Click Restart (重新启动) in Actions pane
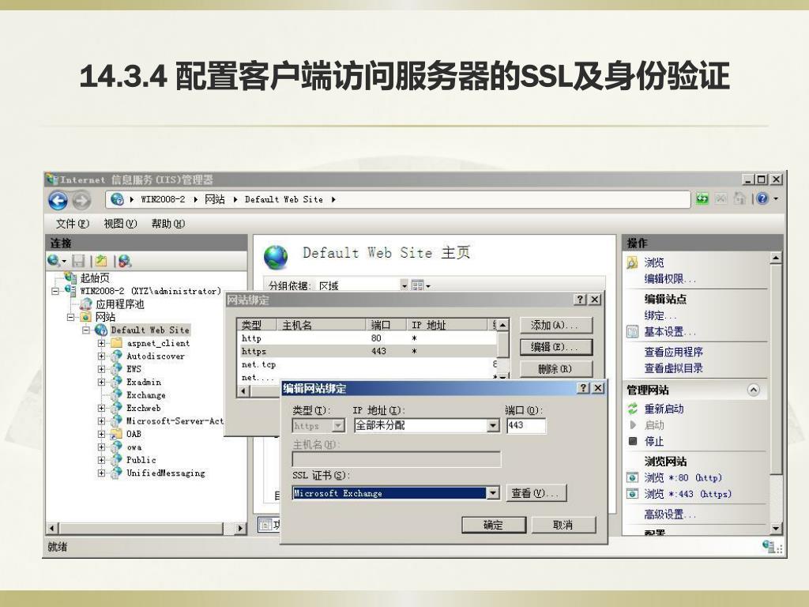 (x=664, y=409)
